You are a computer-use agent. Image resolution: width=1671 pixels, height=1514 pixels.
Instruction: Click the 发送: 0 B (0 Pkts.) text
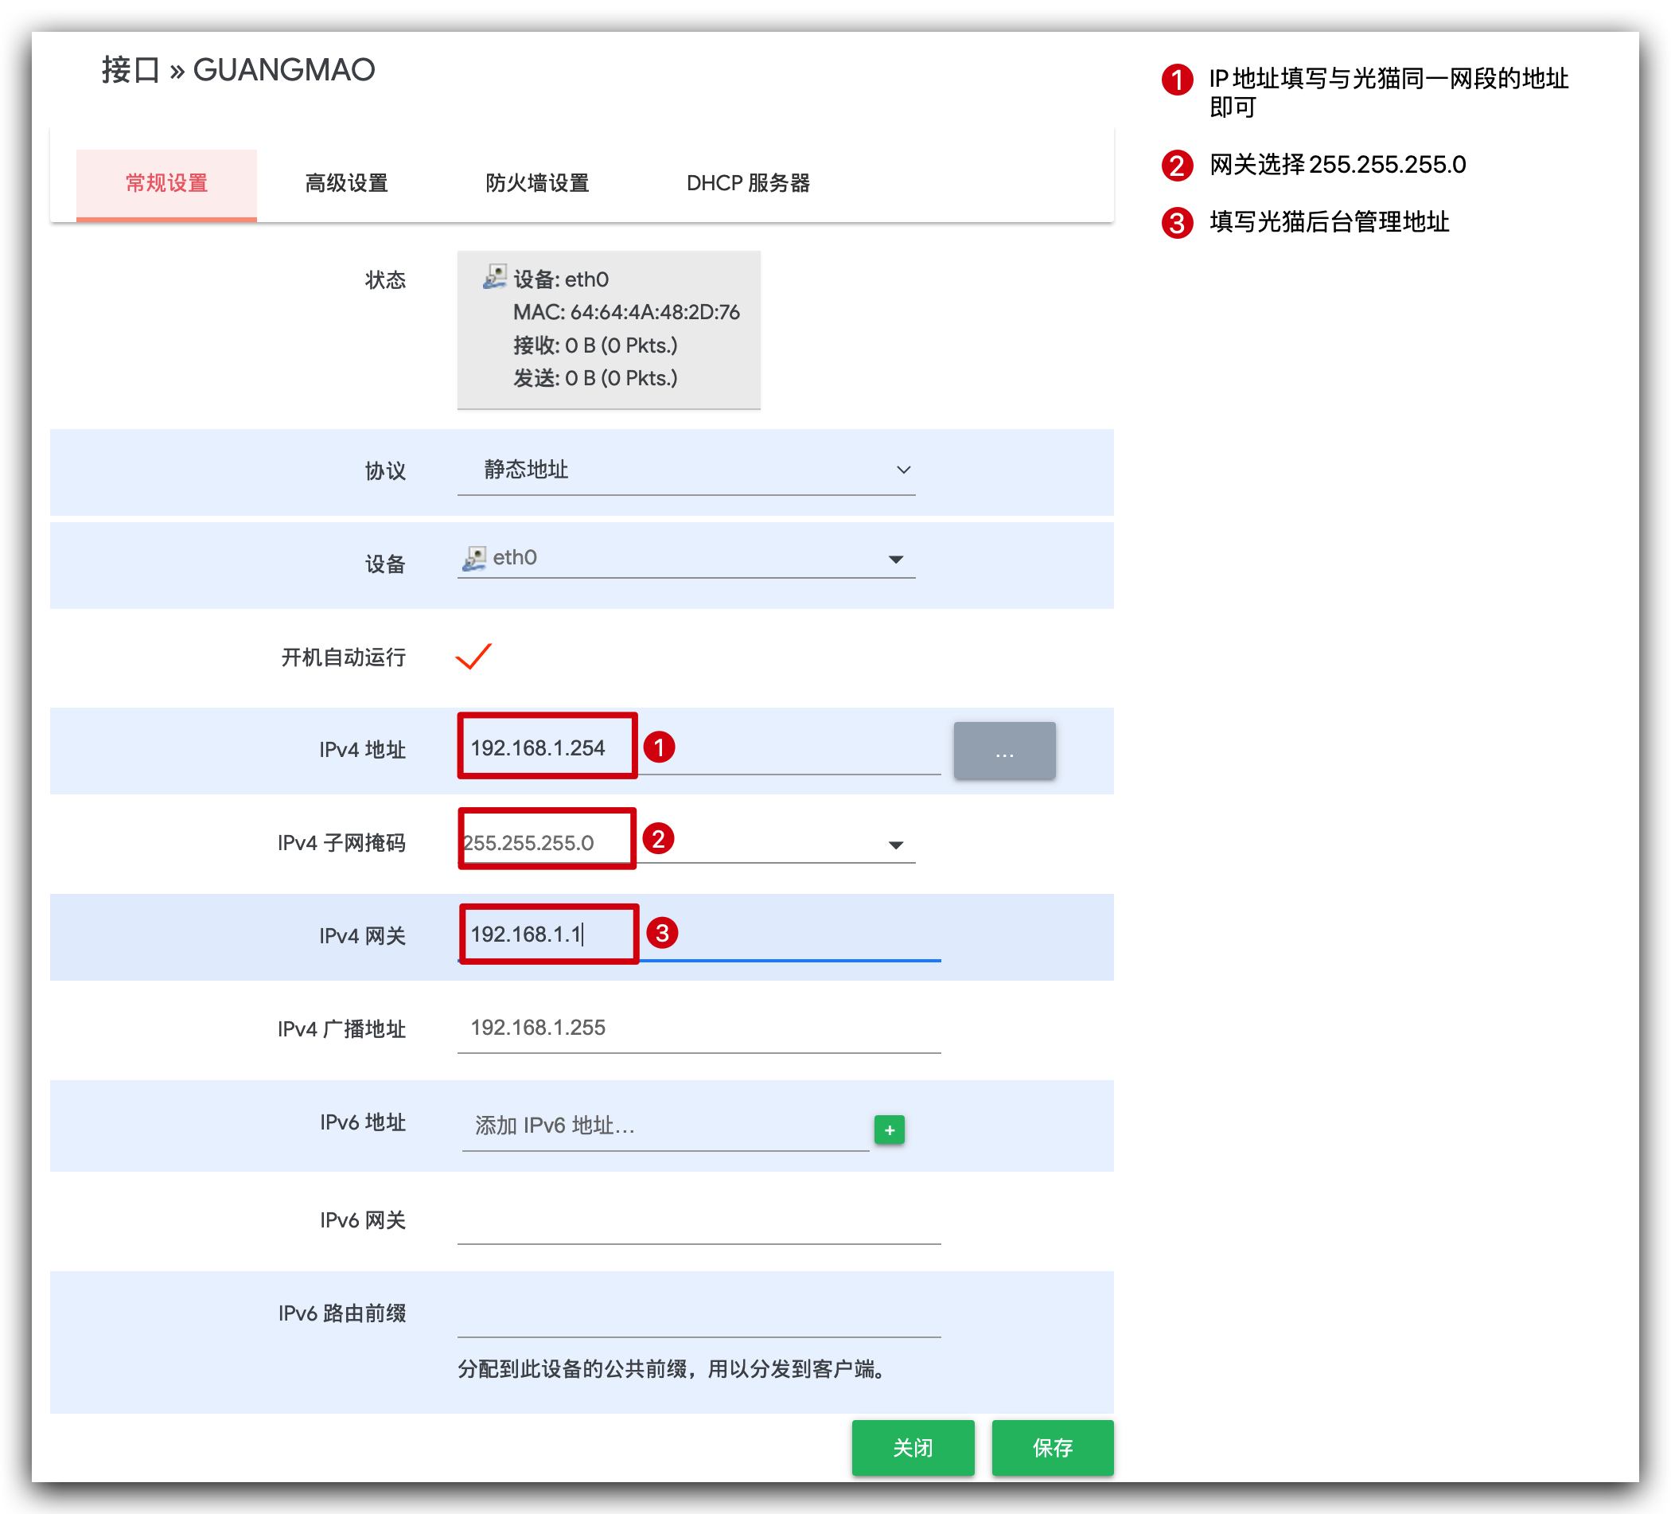[595, 379]
